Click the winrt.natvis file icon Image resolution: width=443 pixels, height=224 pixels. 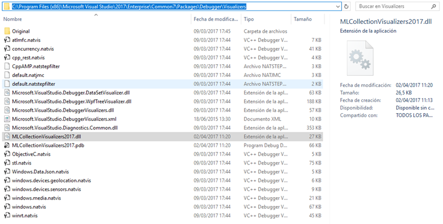tap(7, 215)
